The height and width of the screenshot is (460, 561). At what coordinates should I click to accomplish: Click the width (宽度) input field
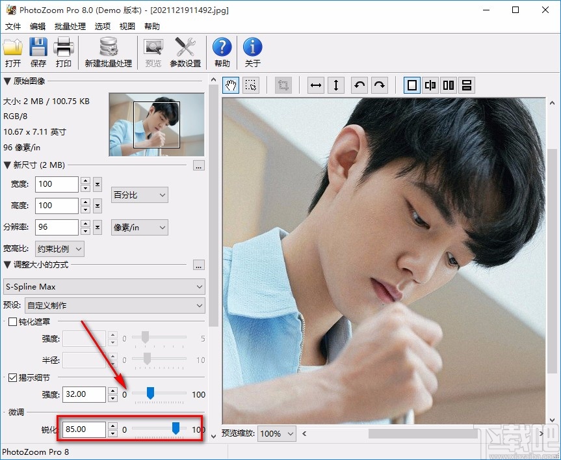[x=57, y=184]
